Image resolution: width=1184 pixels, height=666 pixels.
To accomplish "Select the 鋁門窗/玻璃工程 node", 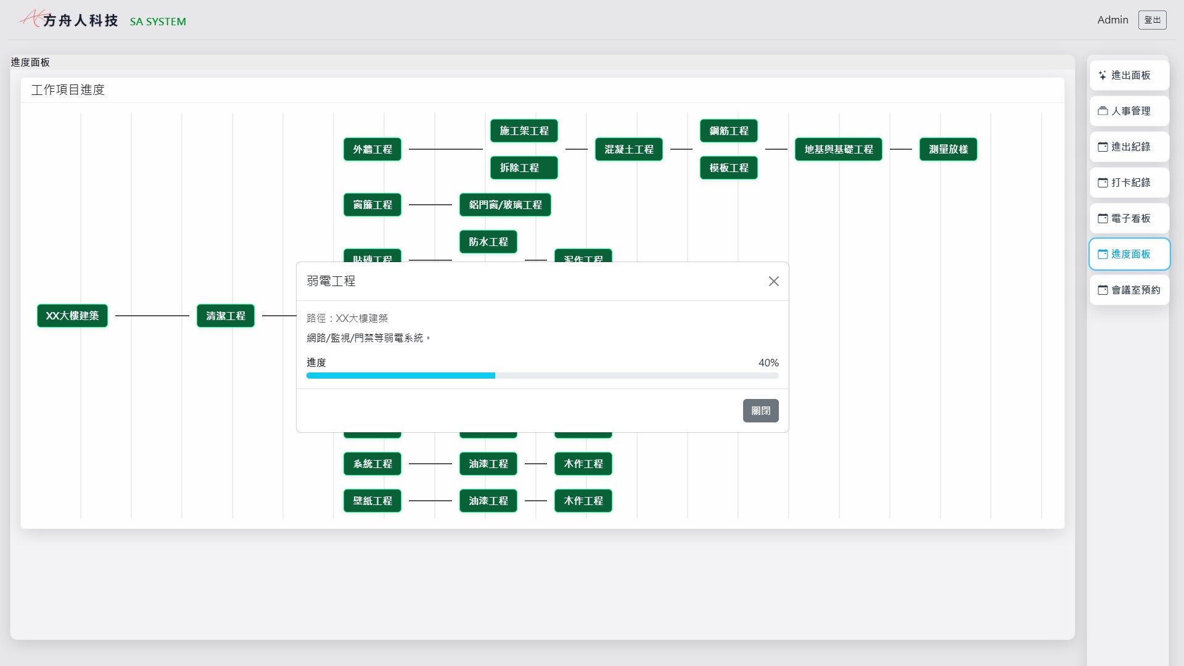I will [505, 205].
